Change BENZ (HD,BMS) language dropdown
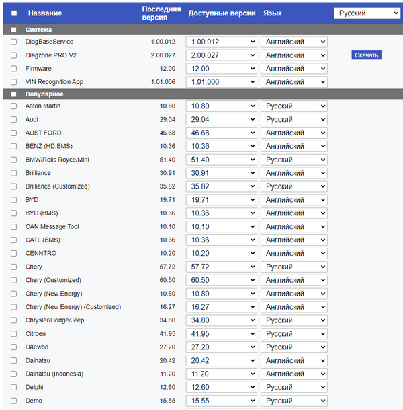 [294, 146]
